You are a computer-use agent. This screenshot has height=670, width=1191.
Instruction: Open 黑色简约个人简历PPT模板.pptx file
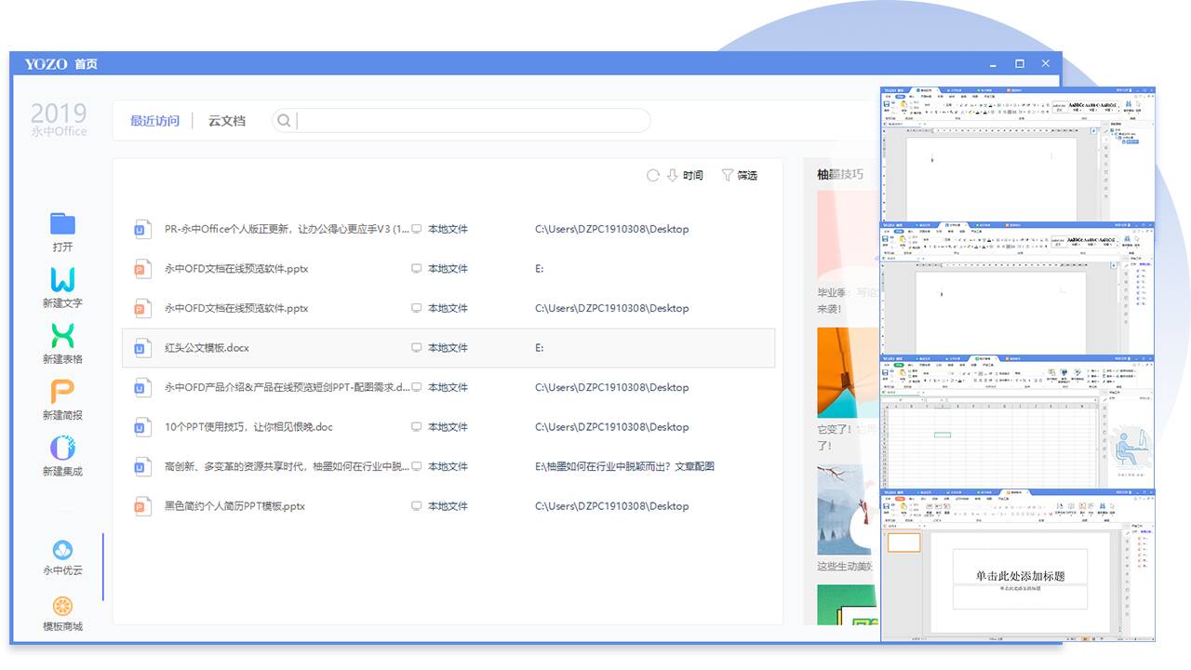(234, 506)
